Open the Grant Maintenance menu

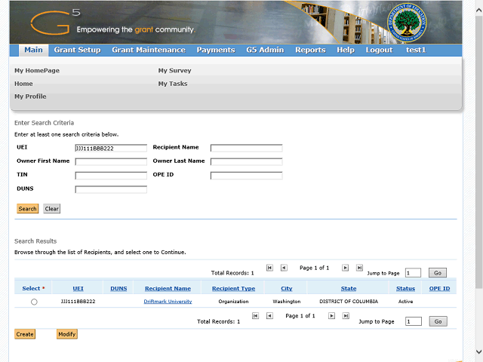[x=148, y=50]
